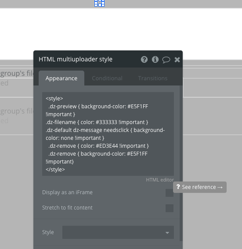Open the Transitions tab
242x249 pixels.
(153, 78)
